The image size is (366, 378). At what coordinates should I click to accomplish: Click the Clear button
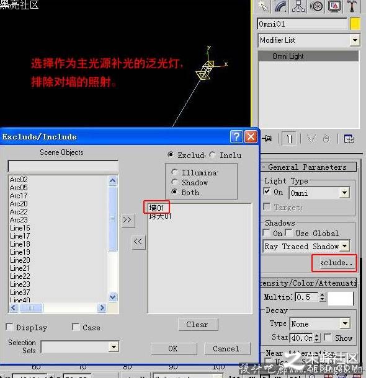coord(198,325)
